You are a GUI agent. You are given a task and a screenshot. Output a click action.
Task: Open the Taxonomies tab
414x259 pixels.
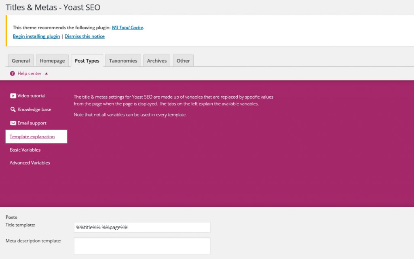click(123, 61)
